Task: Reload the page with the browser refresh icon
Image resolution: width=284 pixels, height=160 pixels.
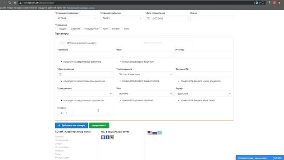Action: coord(10,3)
